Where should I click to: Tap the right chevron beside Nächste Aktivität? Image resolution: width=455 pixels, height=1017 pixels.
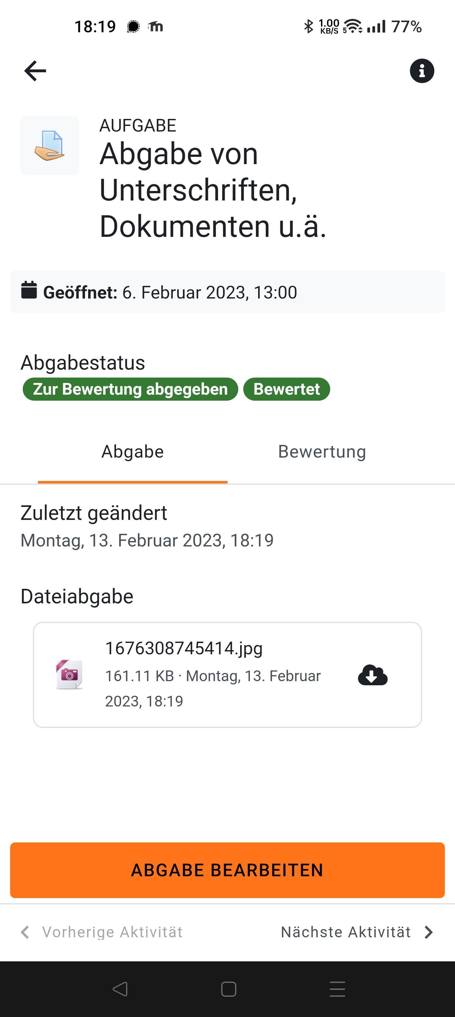(x=428, y=932)
